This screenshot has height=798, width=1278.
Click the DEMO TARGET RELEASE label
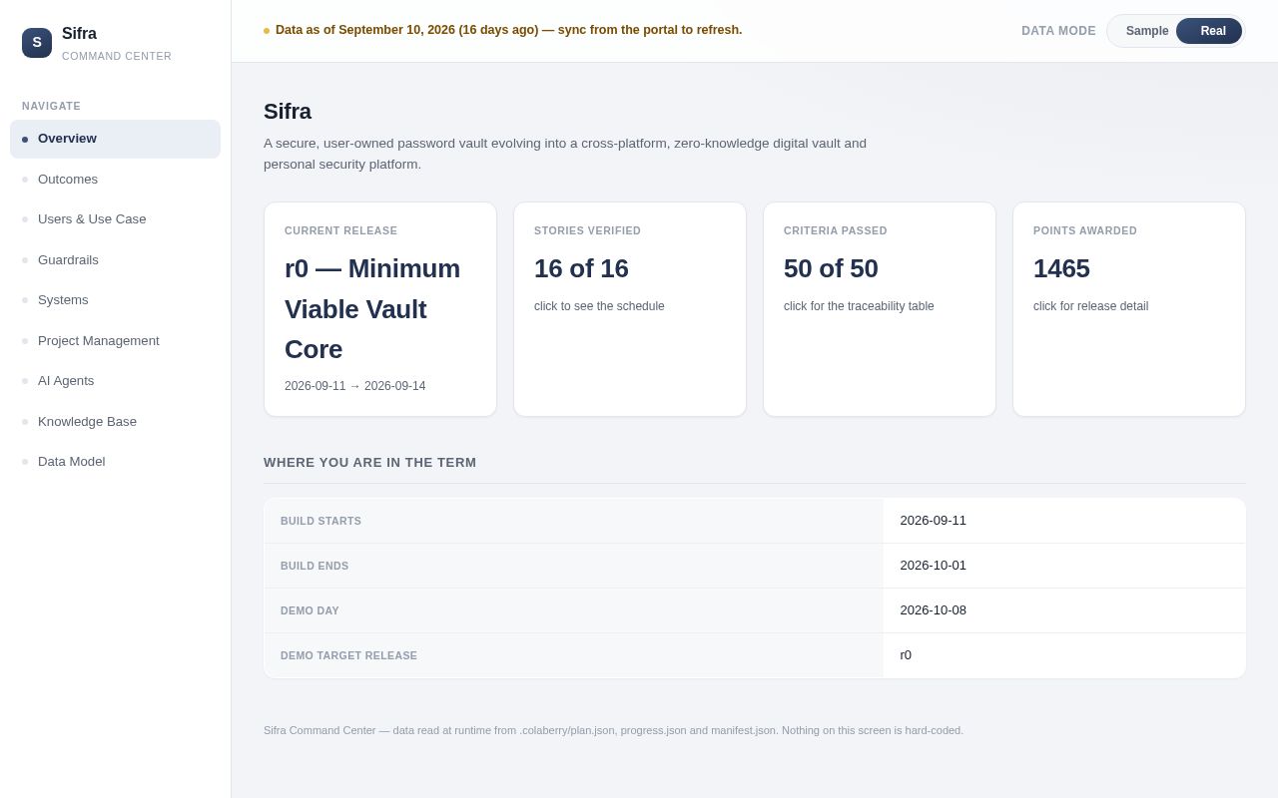click(x=348, y=655)
